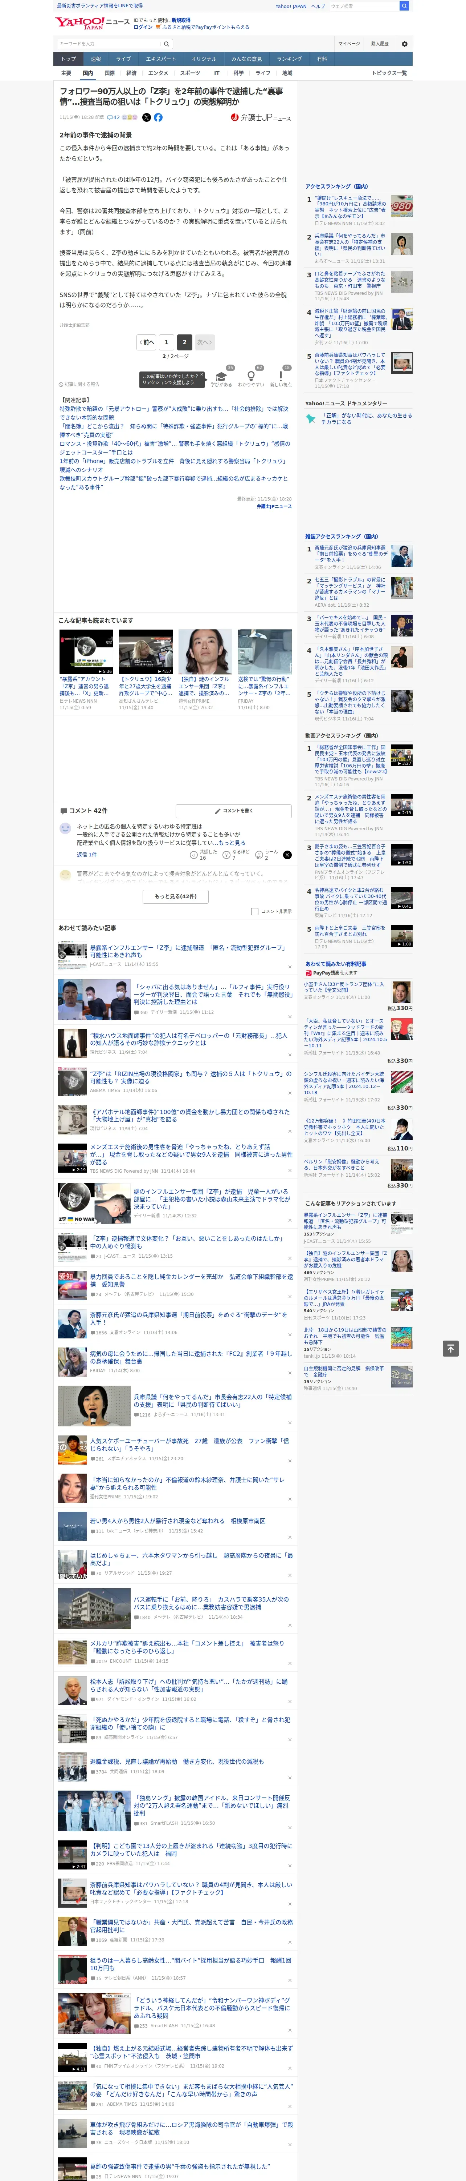Open トップ navigation tab
466x2181 pixels.
click(x=69, y=59)
